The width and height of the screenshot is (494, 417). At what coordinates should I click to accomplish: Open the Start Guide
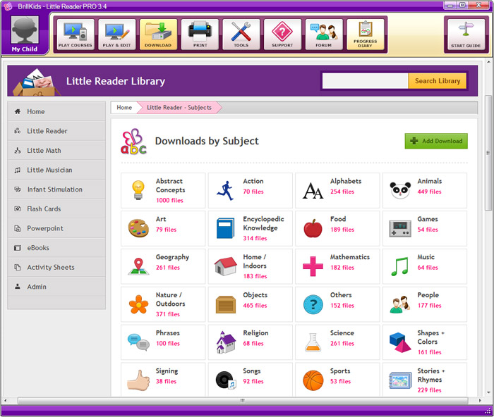coord(466,35)
